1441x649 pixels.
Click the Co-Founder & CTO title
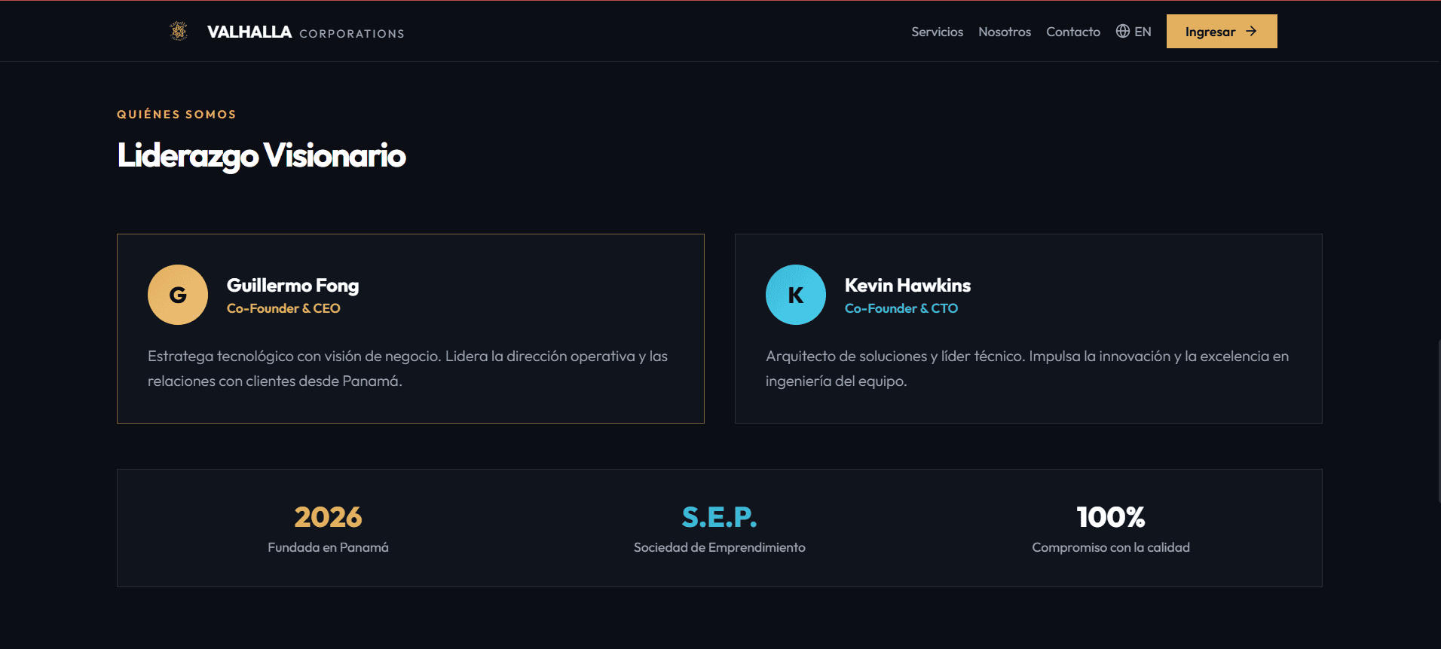tap(901, 308)
